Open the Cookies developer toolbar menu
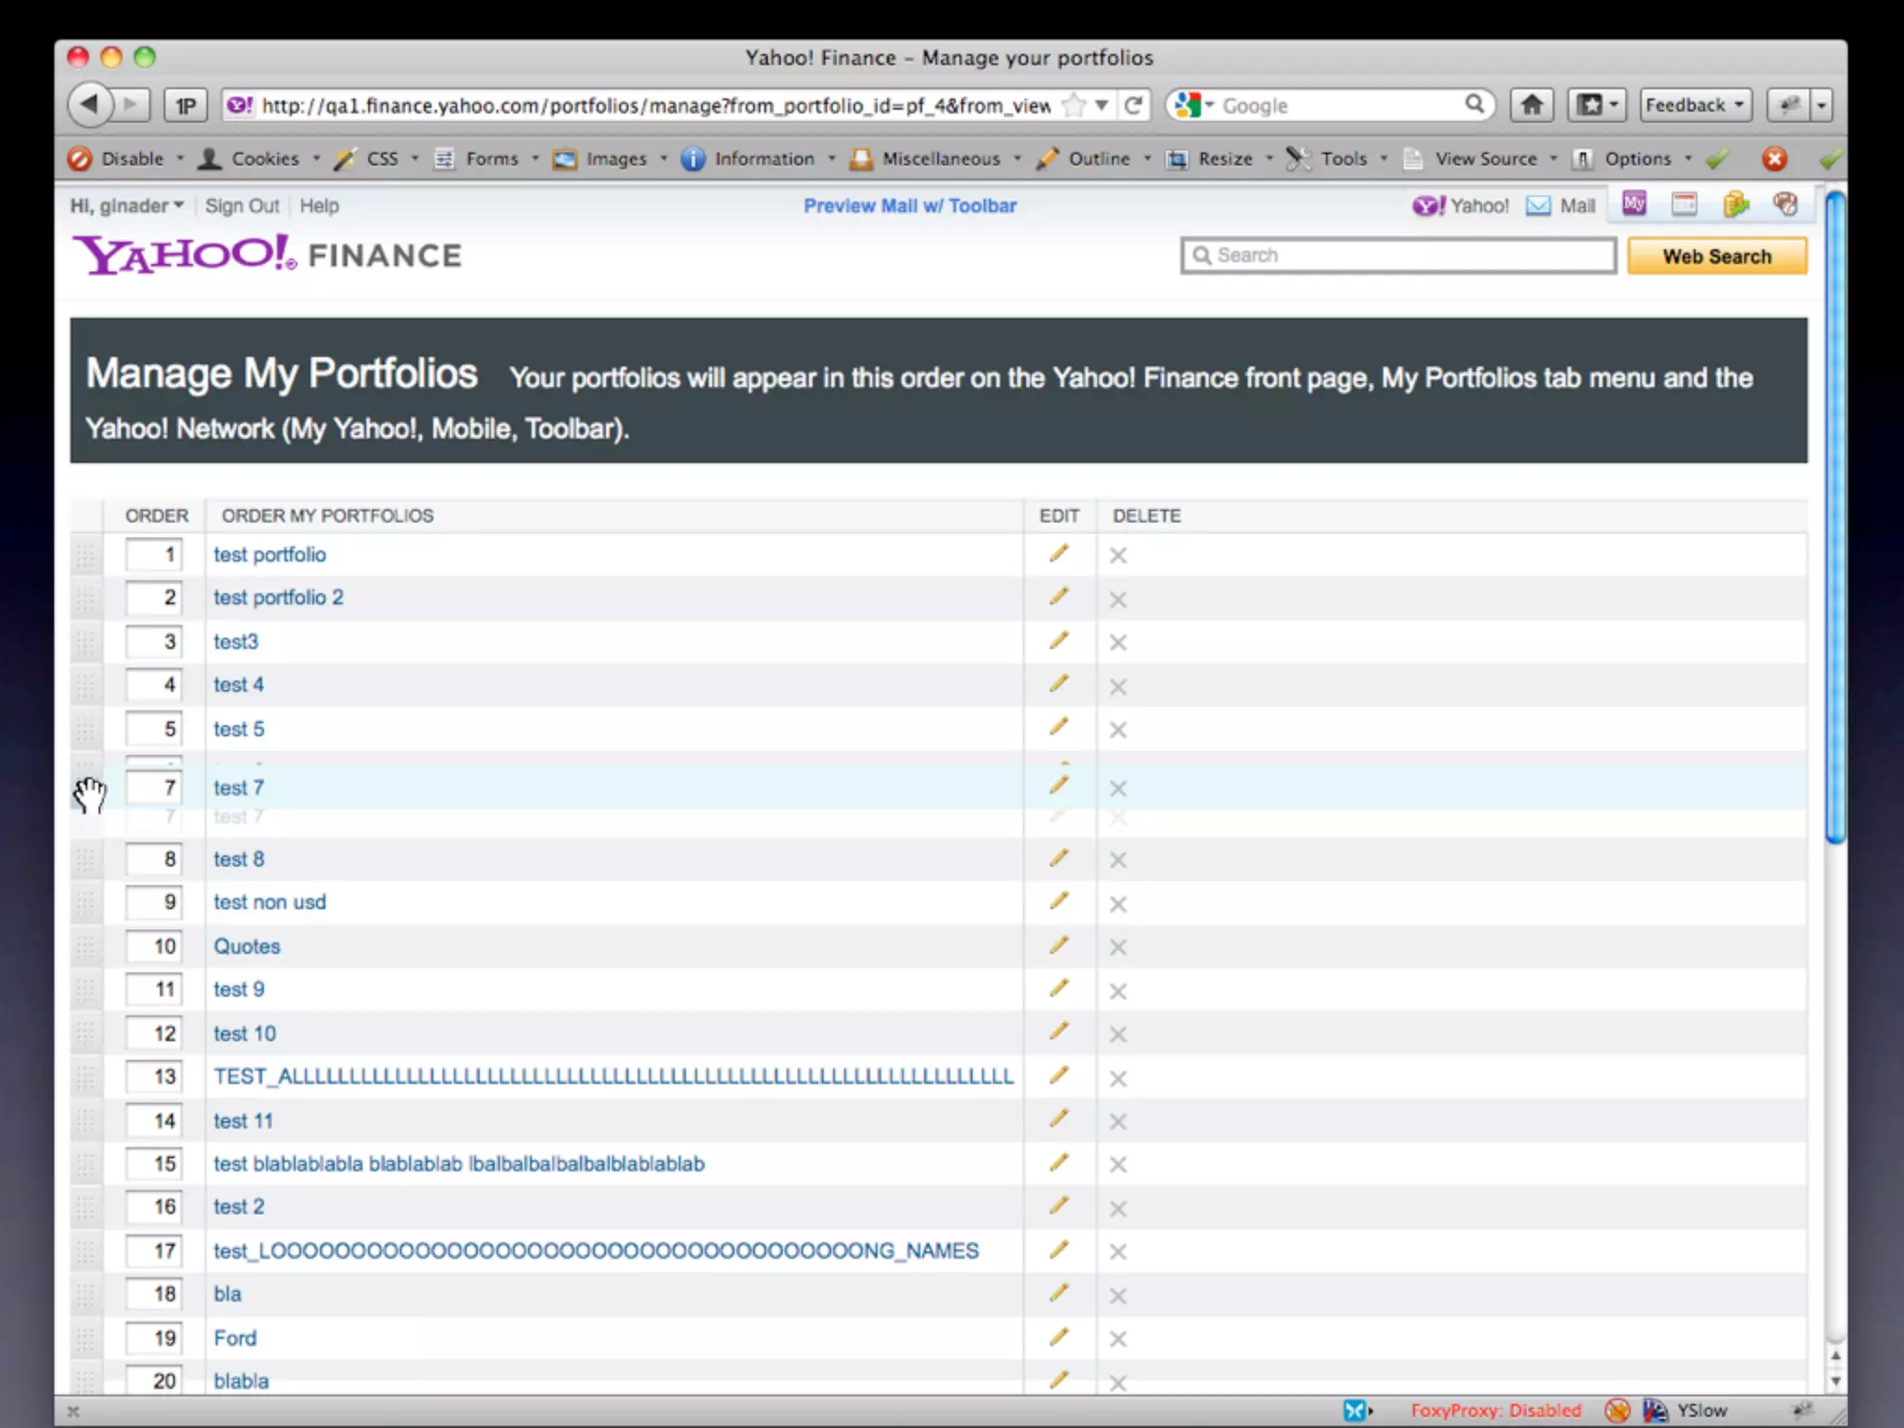This screenshot has width=1904, height=1428. [x=264, y=159]
